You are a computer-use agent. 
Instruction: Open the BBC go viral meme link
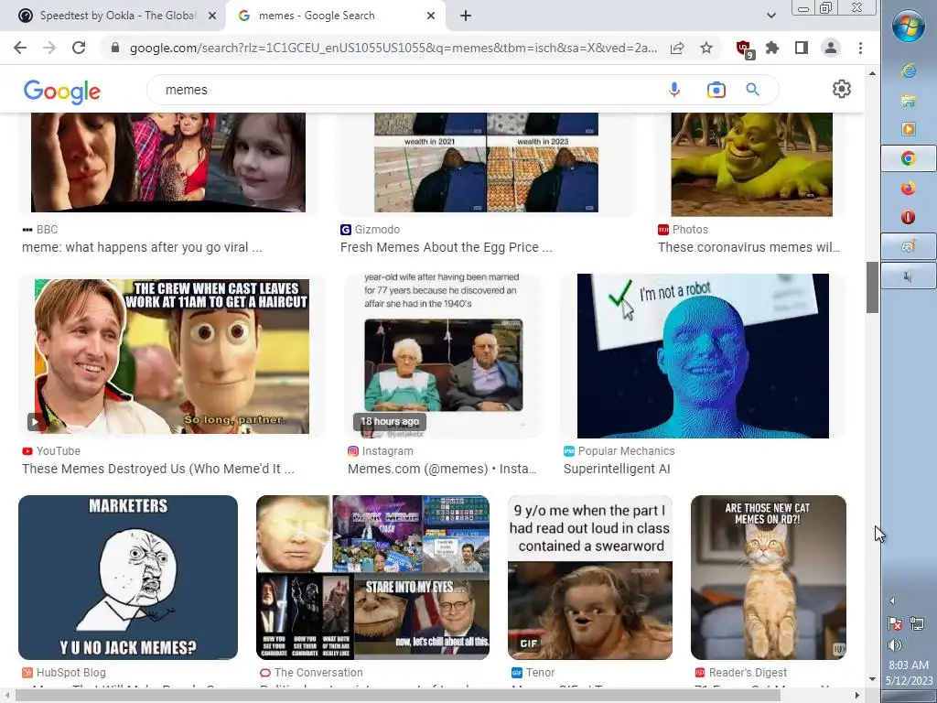click(142, 247)
